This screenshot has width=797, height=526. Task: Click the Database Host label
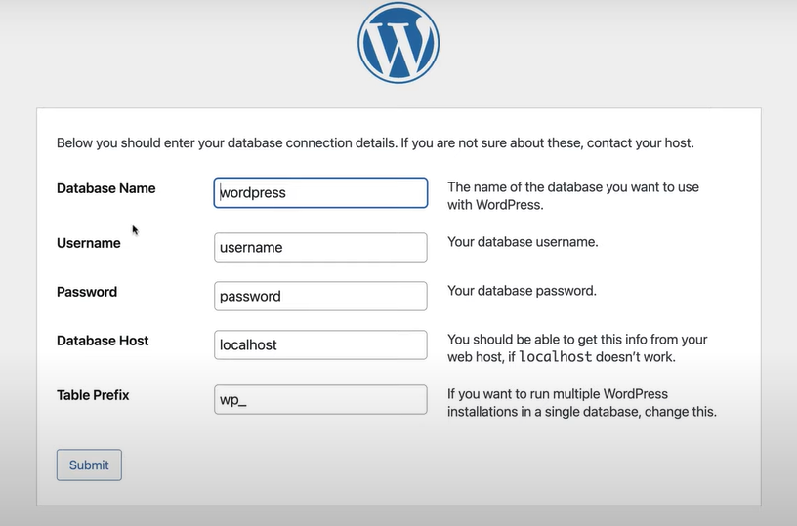coord(103,341)
